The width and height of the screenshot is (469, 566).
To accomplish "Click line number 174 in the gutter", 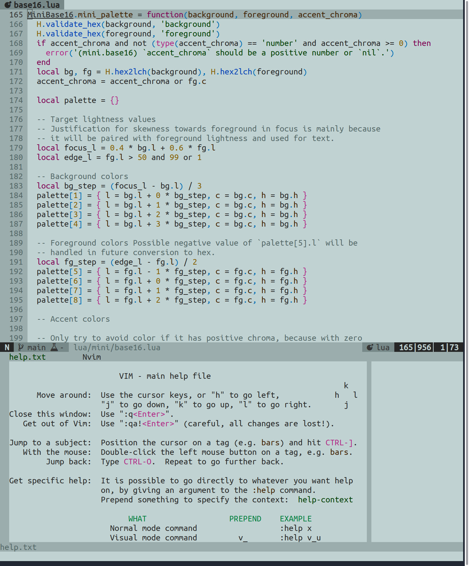I will (x=16, y=100).
